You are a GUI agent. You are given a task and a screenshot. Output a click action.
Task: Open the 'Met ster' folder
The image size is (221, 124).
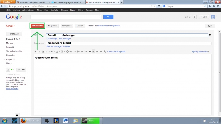9,43
